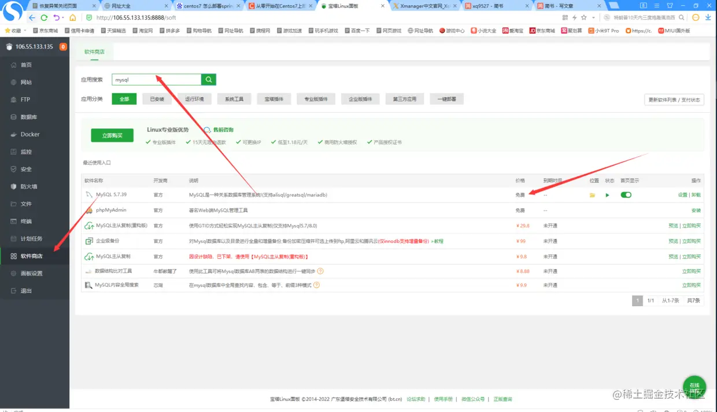Select 专业版插件 category filter
Screen dimensions: 717x412
(x=316, y=99)
